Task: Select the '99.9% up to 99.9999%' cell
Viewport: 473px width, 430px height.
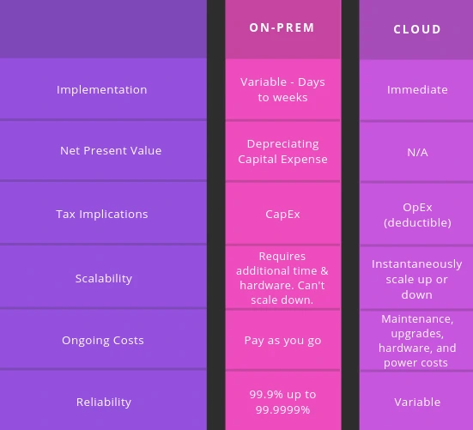Action: point(282,401)
